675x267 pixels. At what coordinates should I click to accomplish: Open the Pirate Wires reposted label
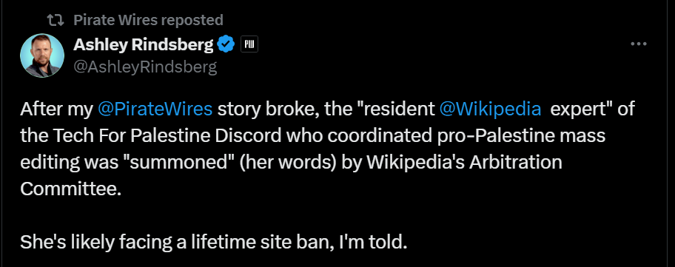(x=148, y=20)
